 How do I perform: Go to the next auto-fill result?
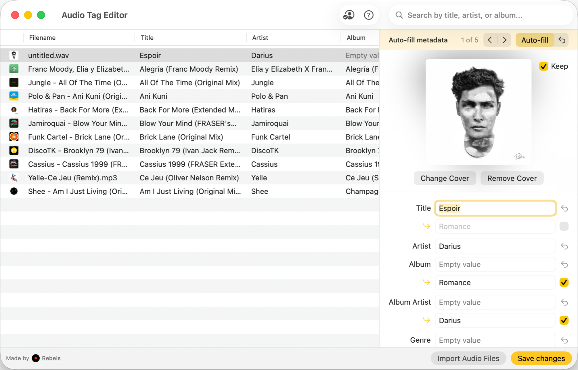504,40
